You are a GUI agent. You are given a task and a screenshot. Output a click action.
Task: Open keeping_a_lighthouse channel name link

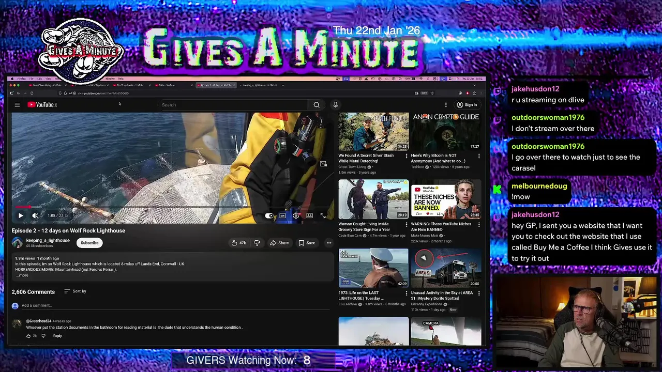pyautogui.click(x=48, y=240)
